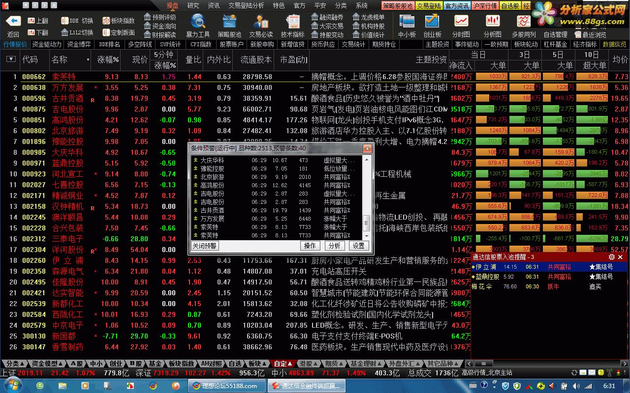Click the 定制版面 toolbar icon

[119, 32]
